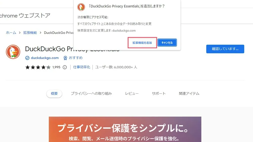Click the DuckDuckGo Priva breadcrumb text
253x142 pixels.
point(59,33)
